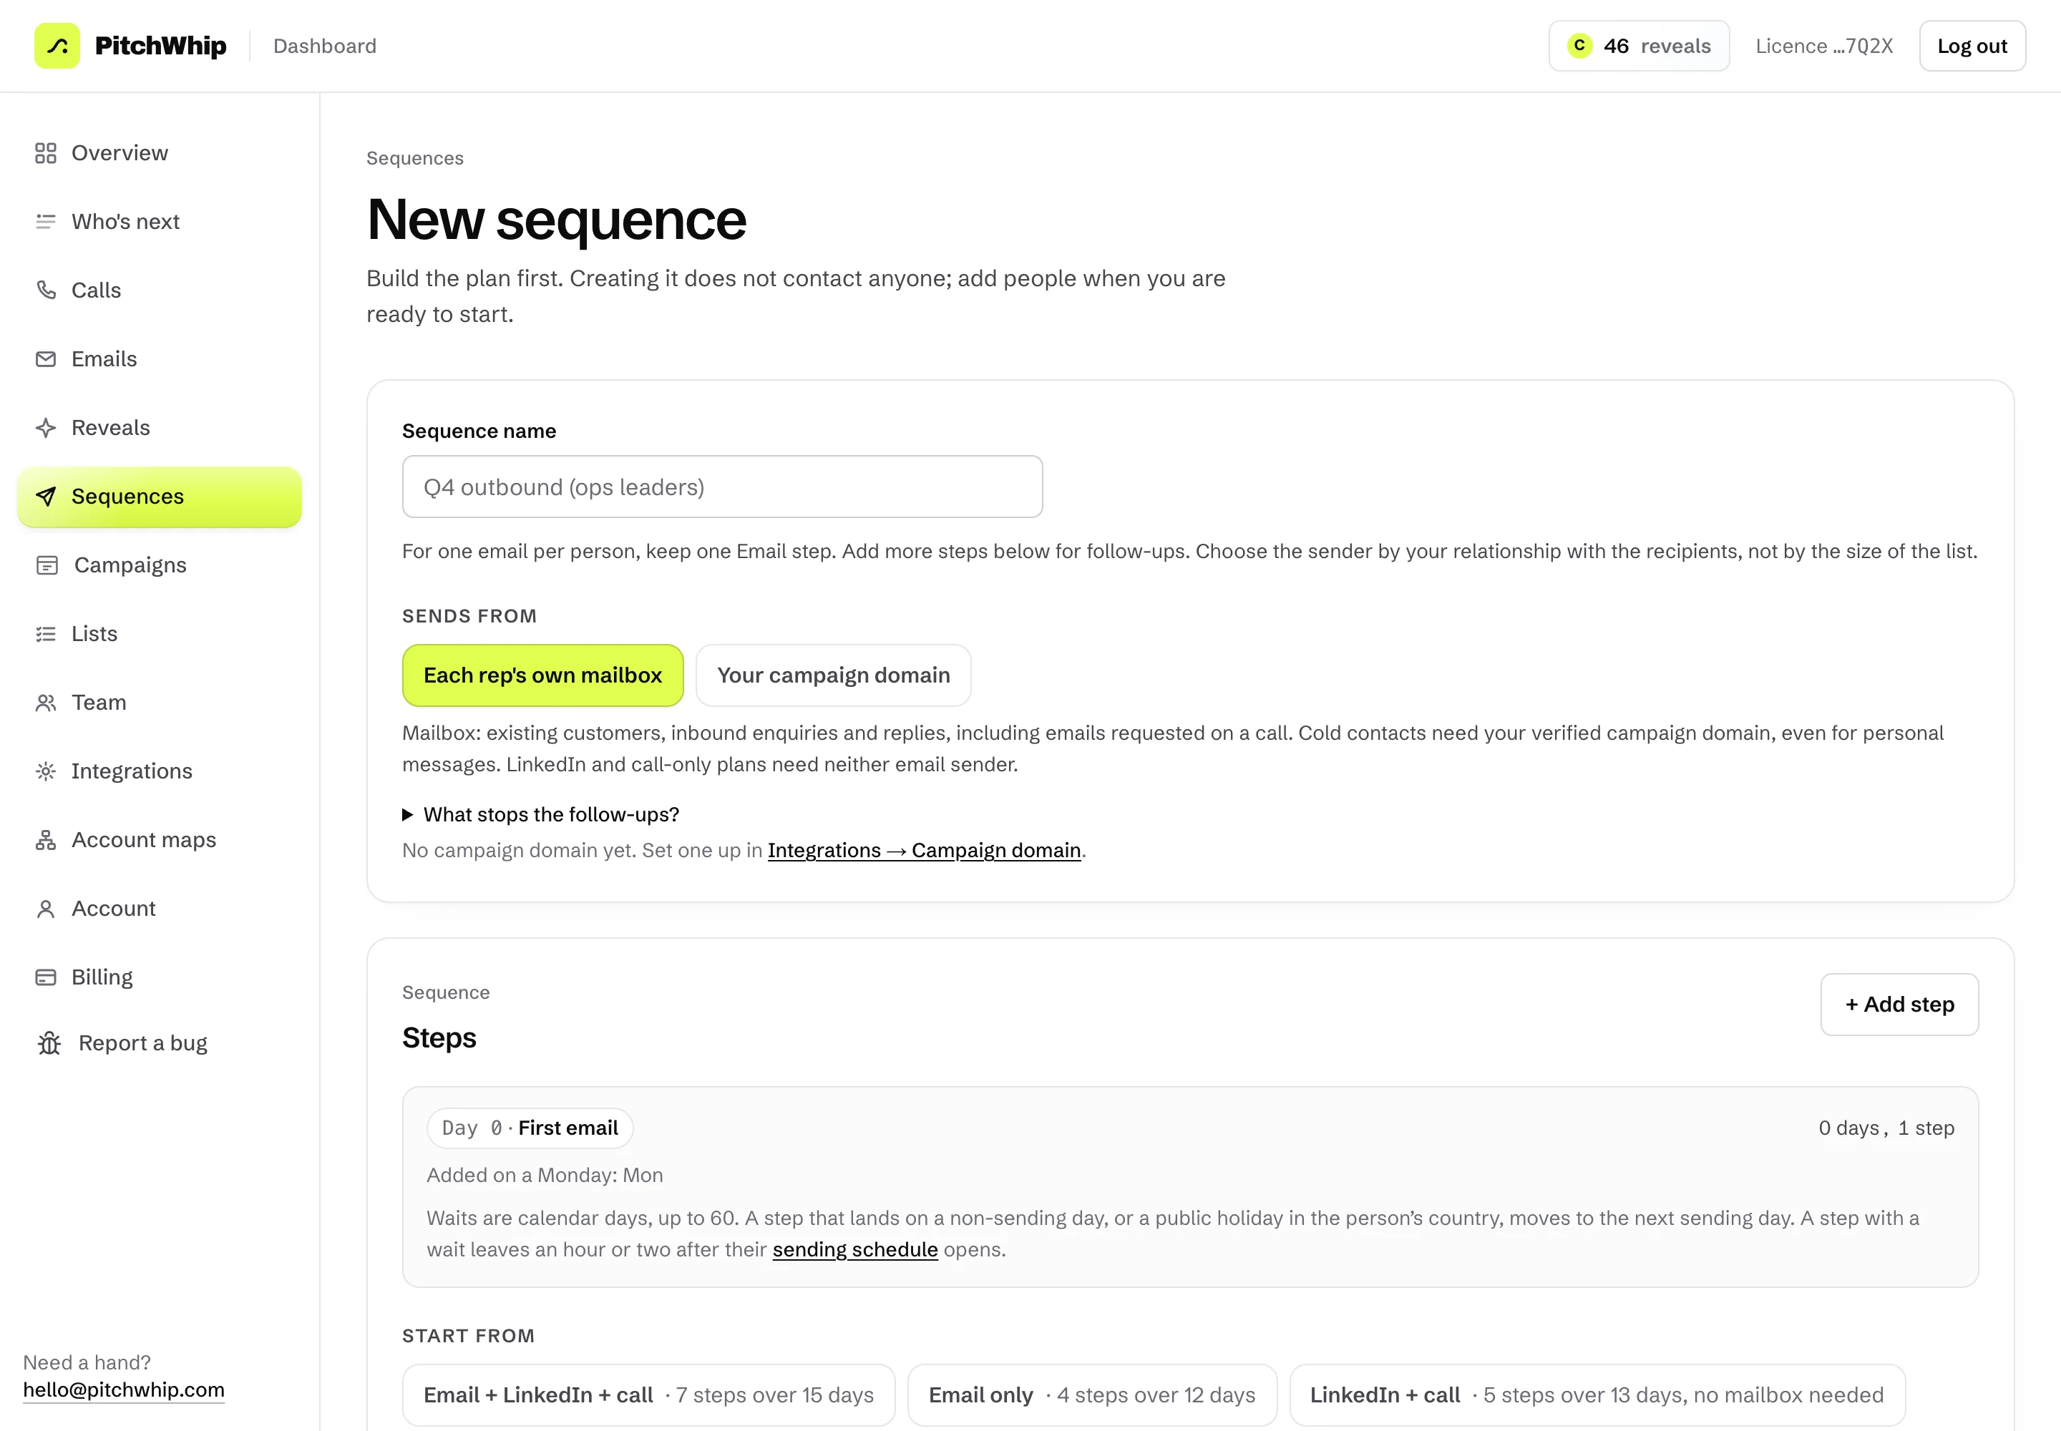This screenshot has width=2061, height=1431.
Task: Click the 'Need a hand?' text
Action: (87, 1362)
